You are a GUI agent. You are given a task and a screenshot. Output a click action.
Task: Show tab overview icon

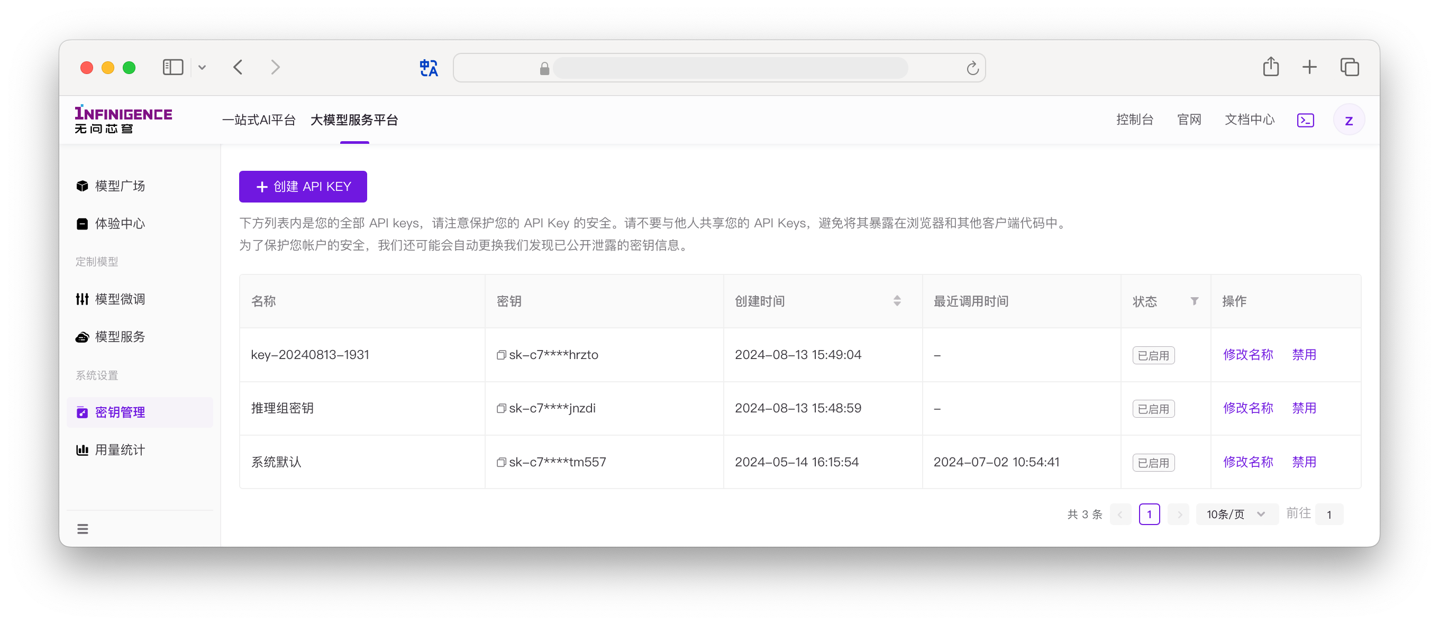click(x=1350, y=67)
